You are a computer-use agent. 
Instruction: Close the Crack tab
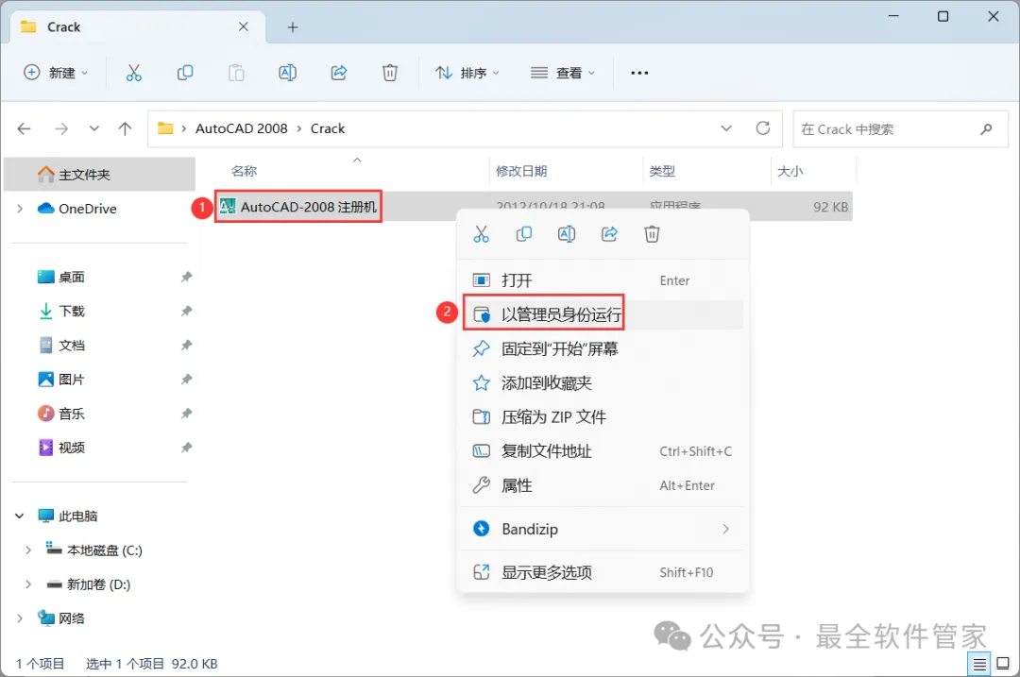(244, 26)
